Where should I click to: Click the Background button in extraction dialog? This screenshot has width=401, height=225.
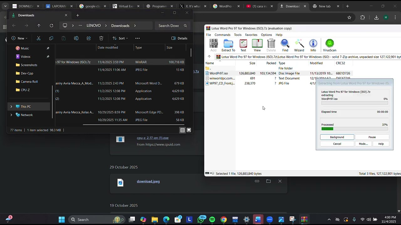pos(337,137)
